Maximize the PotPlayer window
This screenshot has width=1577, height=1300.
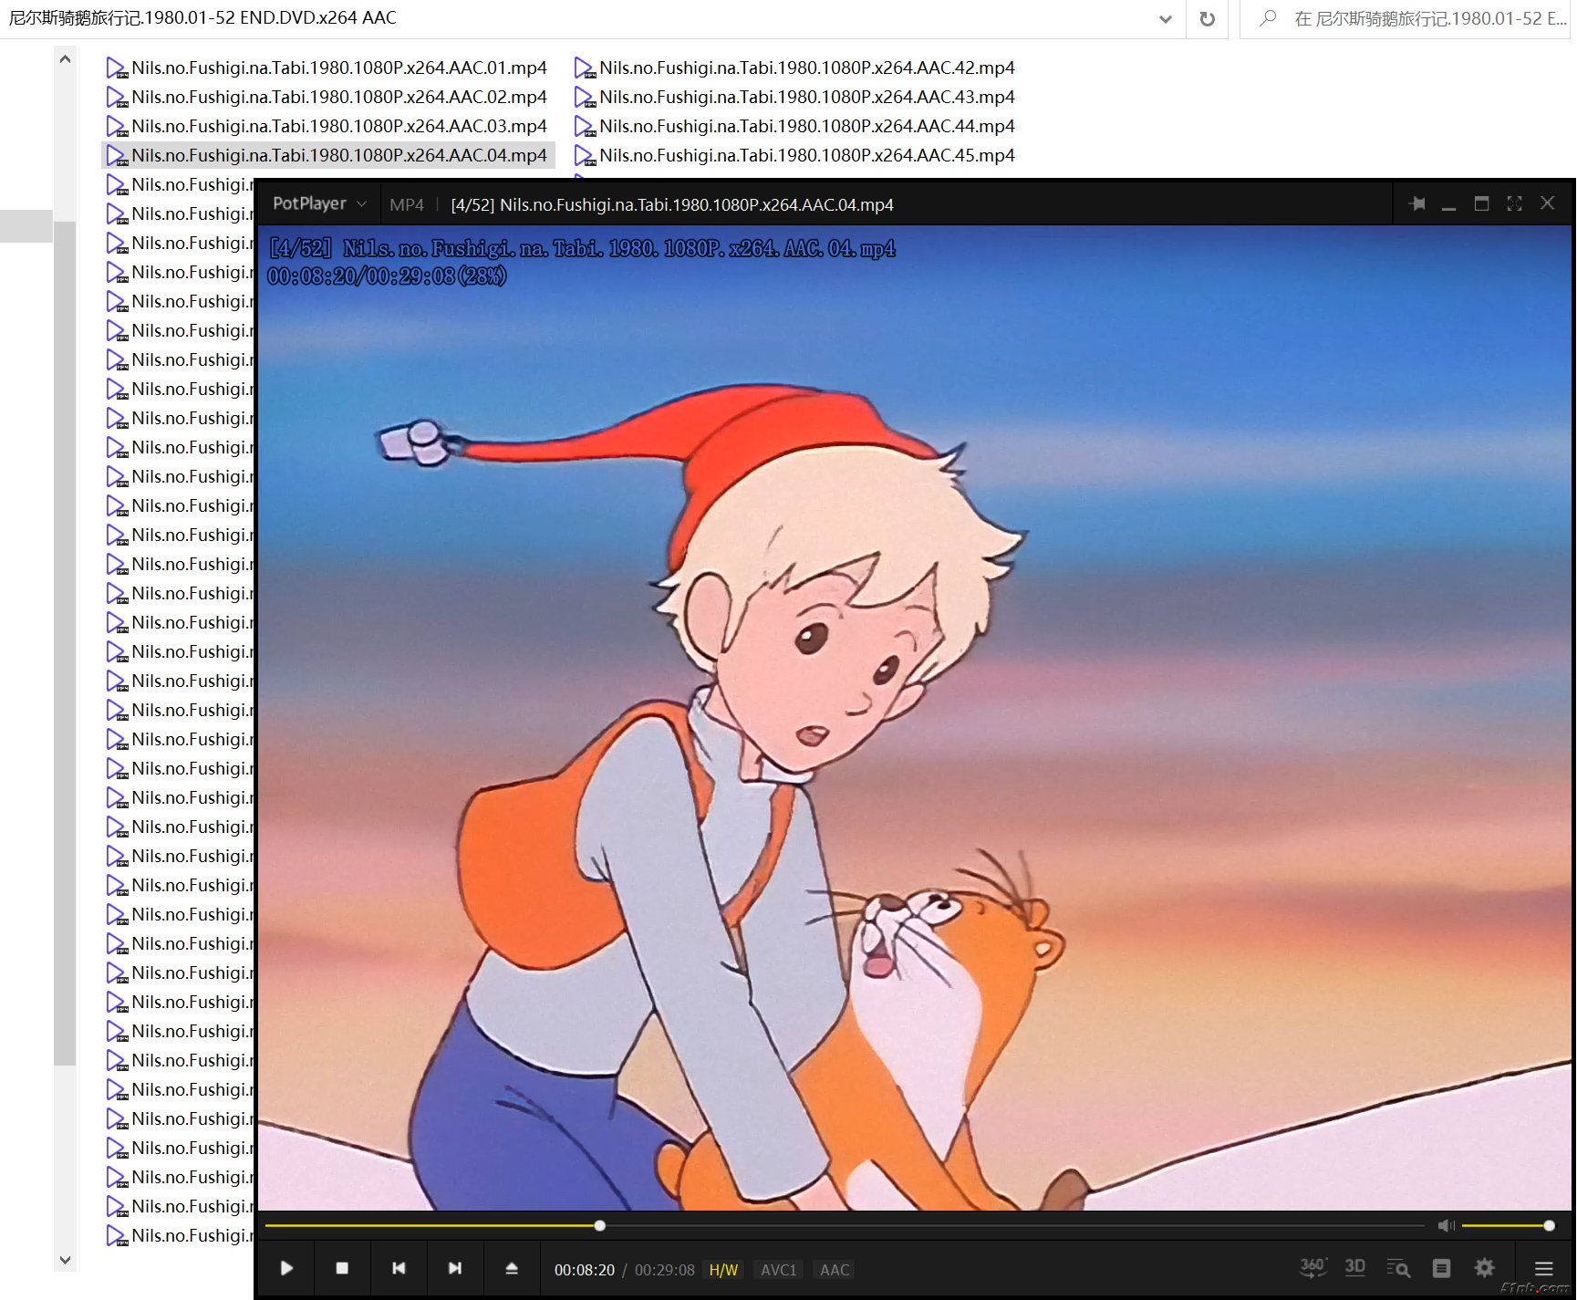(1481, 203)
